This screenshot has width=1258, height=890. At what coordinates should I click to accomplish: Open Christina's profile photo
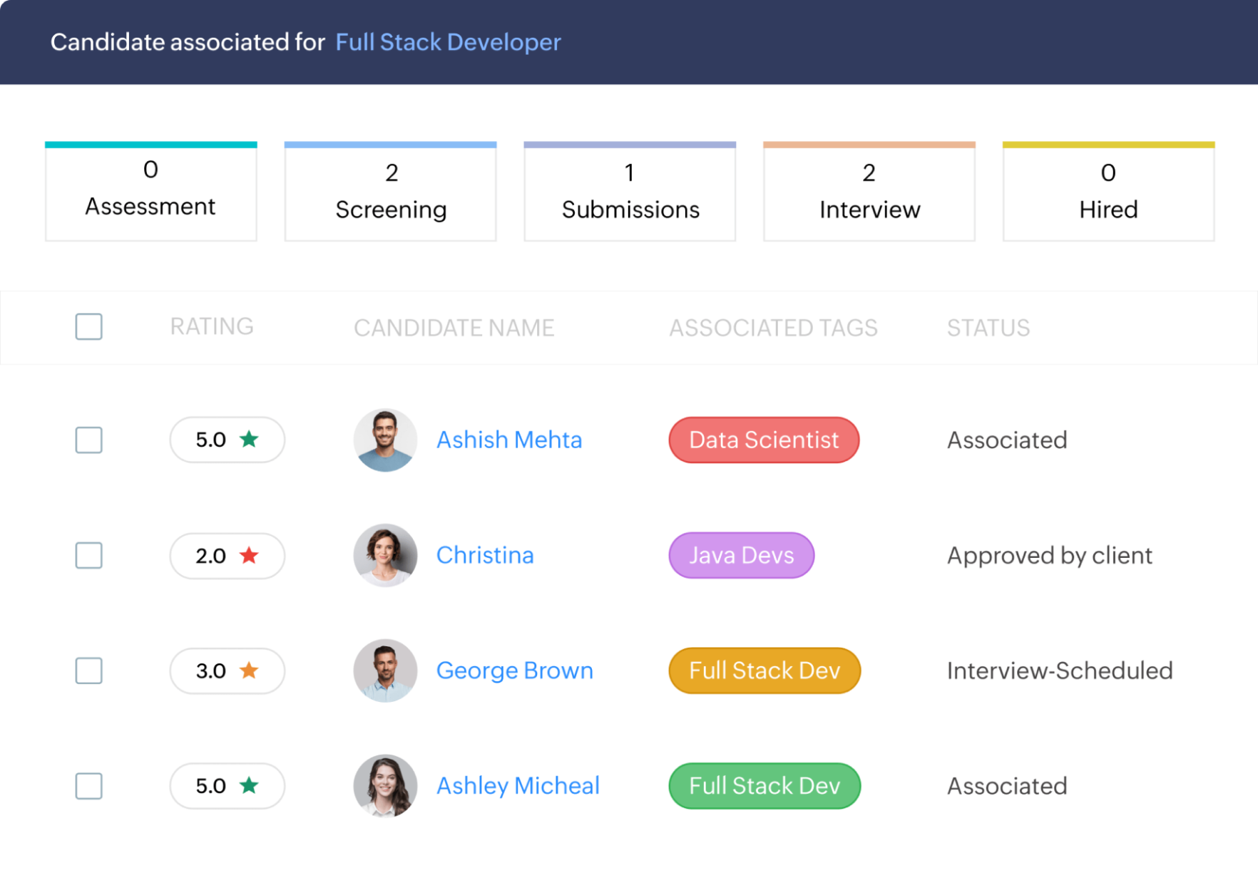385,555
